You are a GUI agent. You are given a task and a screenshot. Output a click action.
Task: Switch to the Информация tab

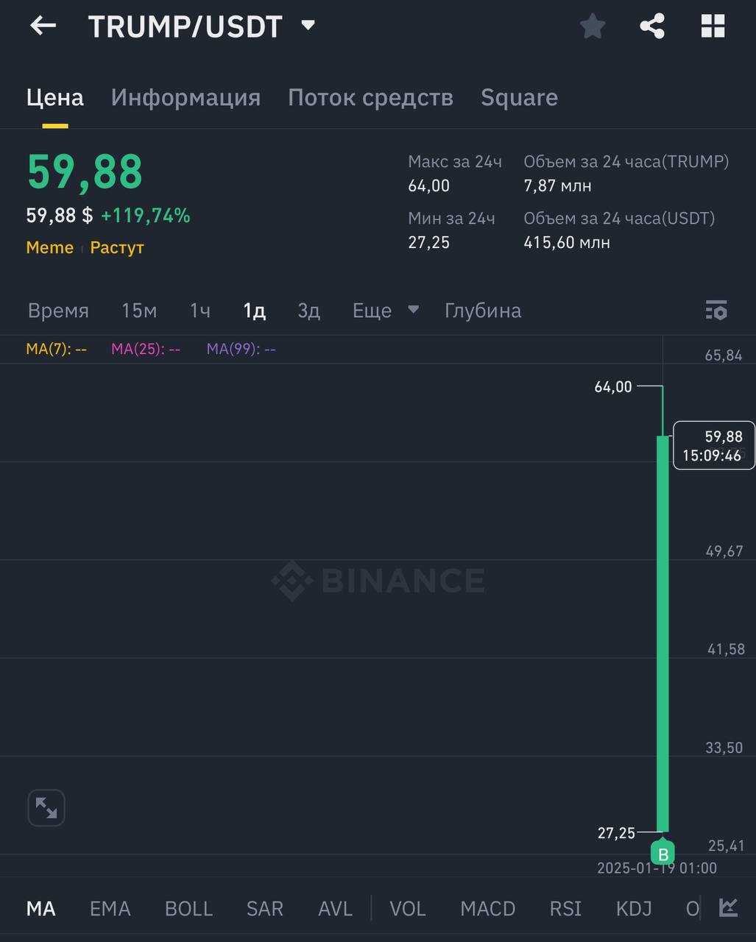pyautogui.click(x=186, y=98)
